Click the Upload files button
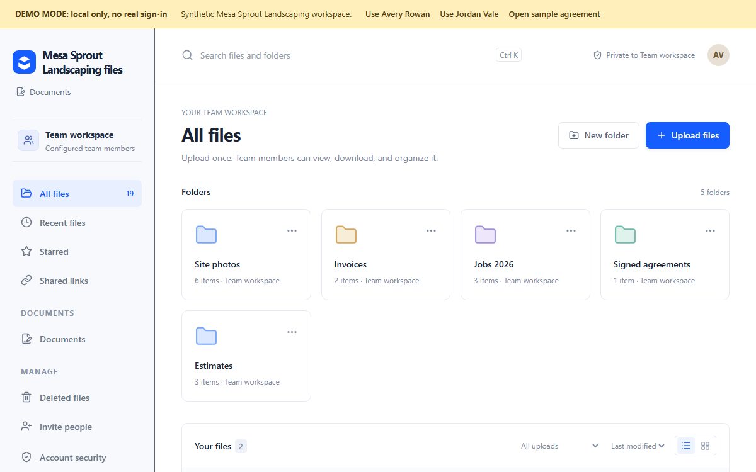The image size is (756, 472). point(687,135)
